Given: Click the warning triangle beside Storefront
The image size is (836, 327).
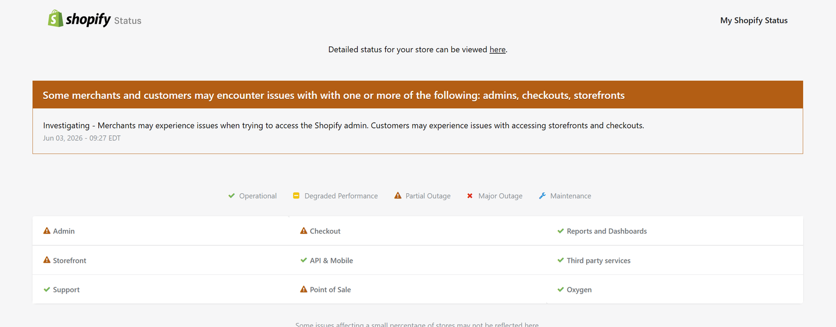Looking at the screenshot, I should 47,260.
